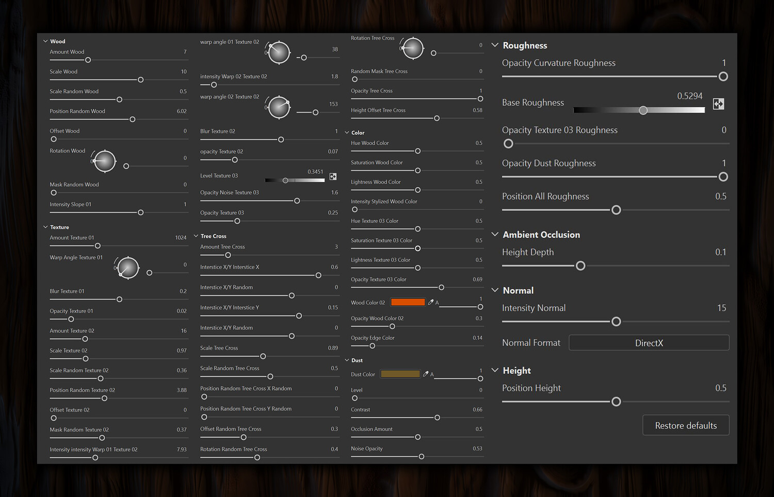The height and width of the screenshot is (497, 774).
Task: Click the Level Texture 03 level picker icon
Action: click(333, 176)
